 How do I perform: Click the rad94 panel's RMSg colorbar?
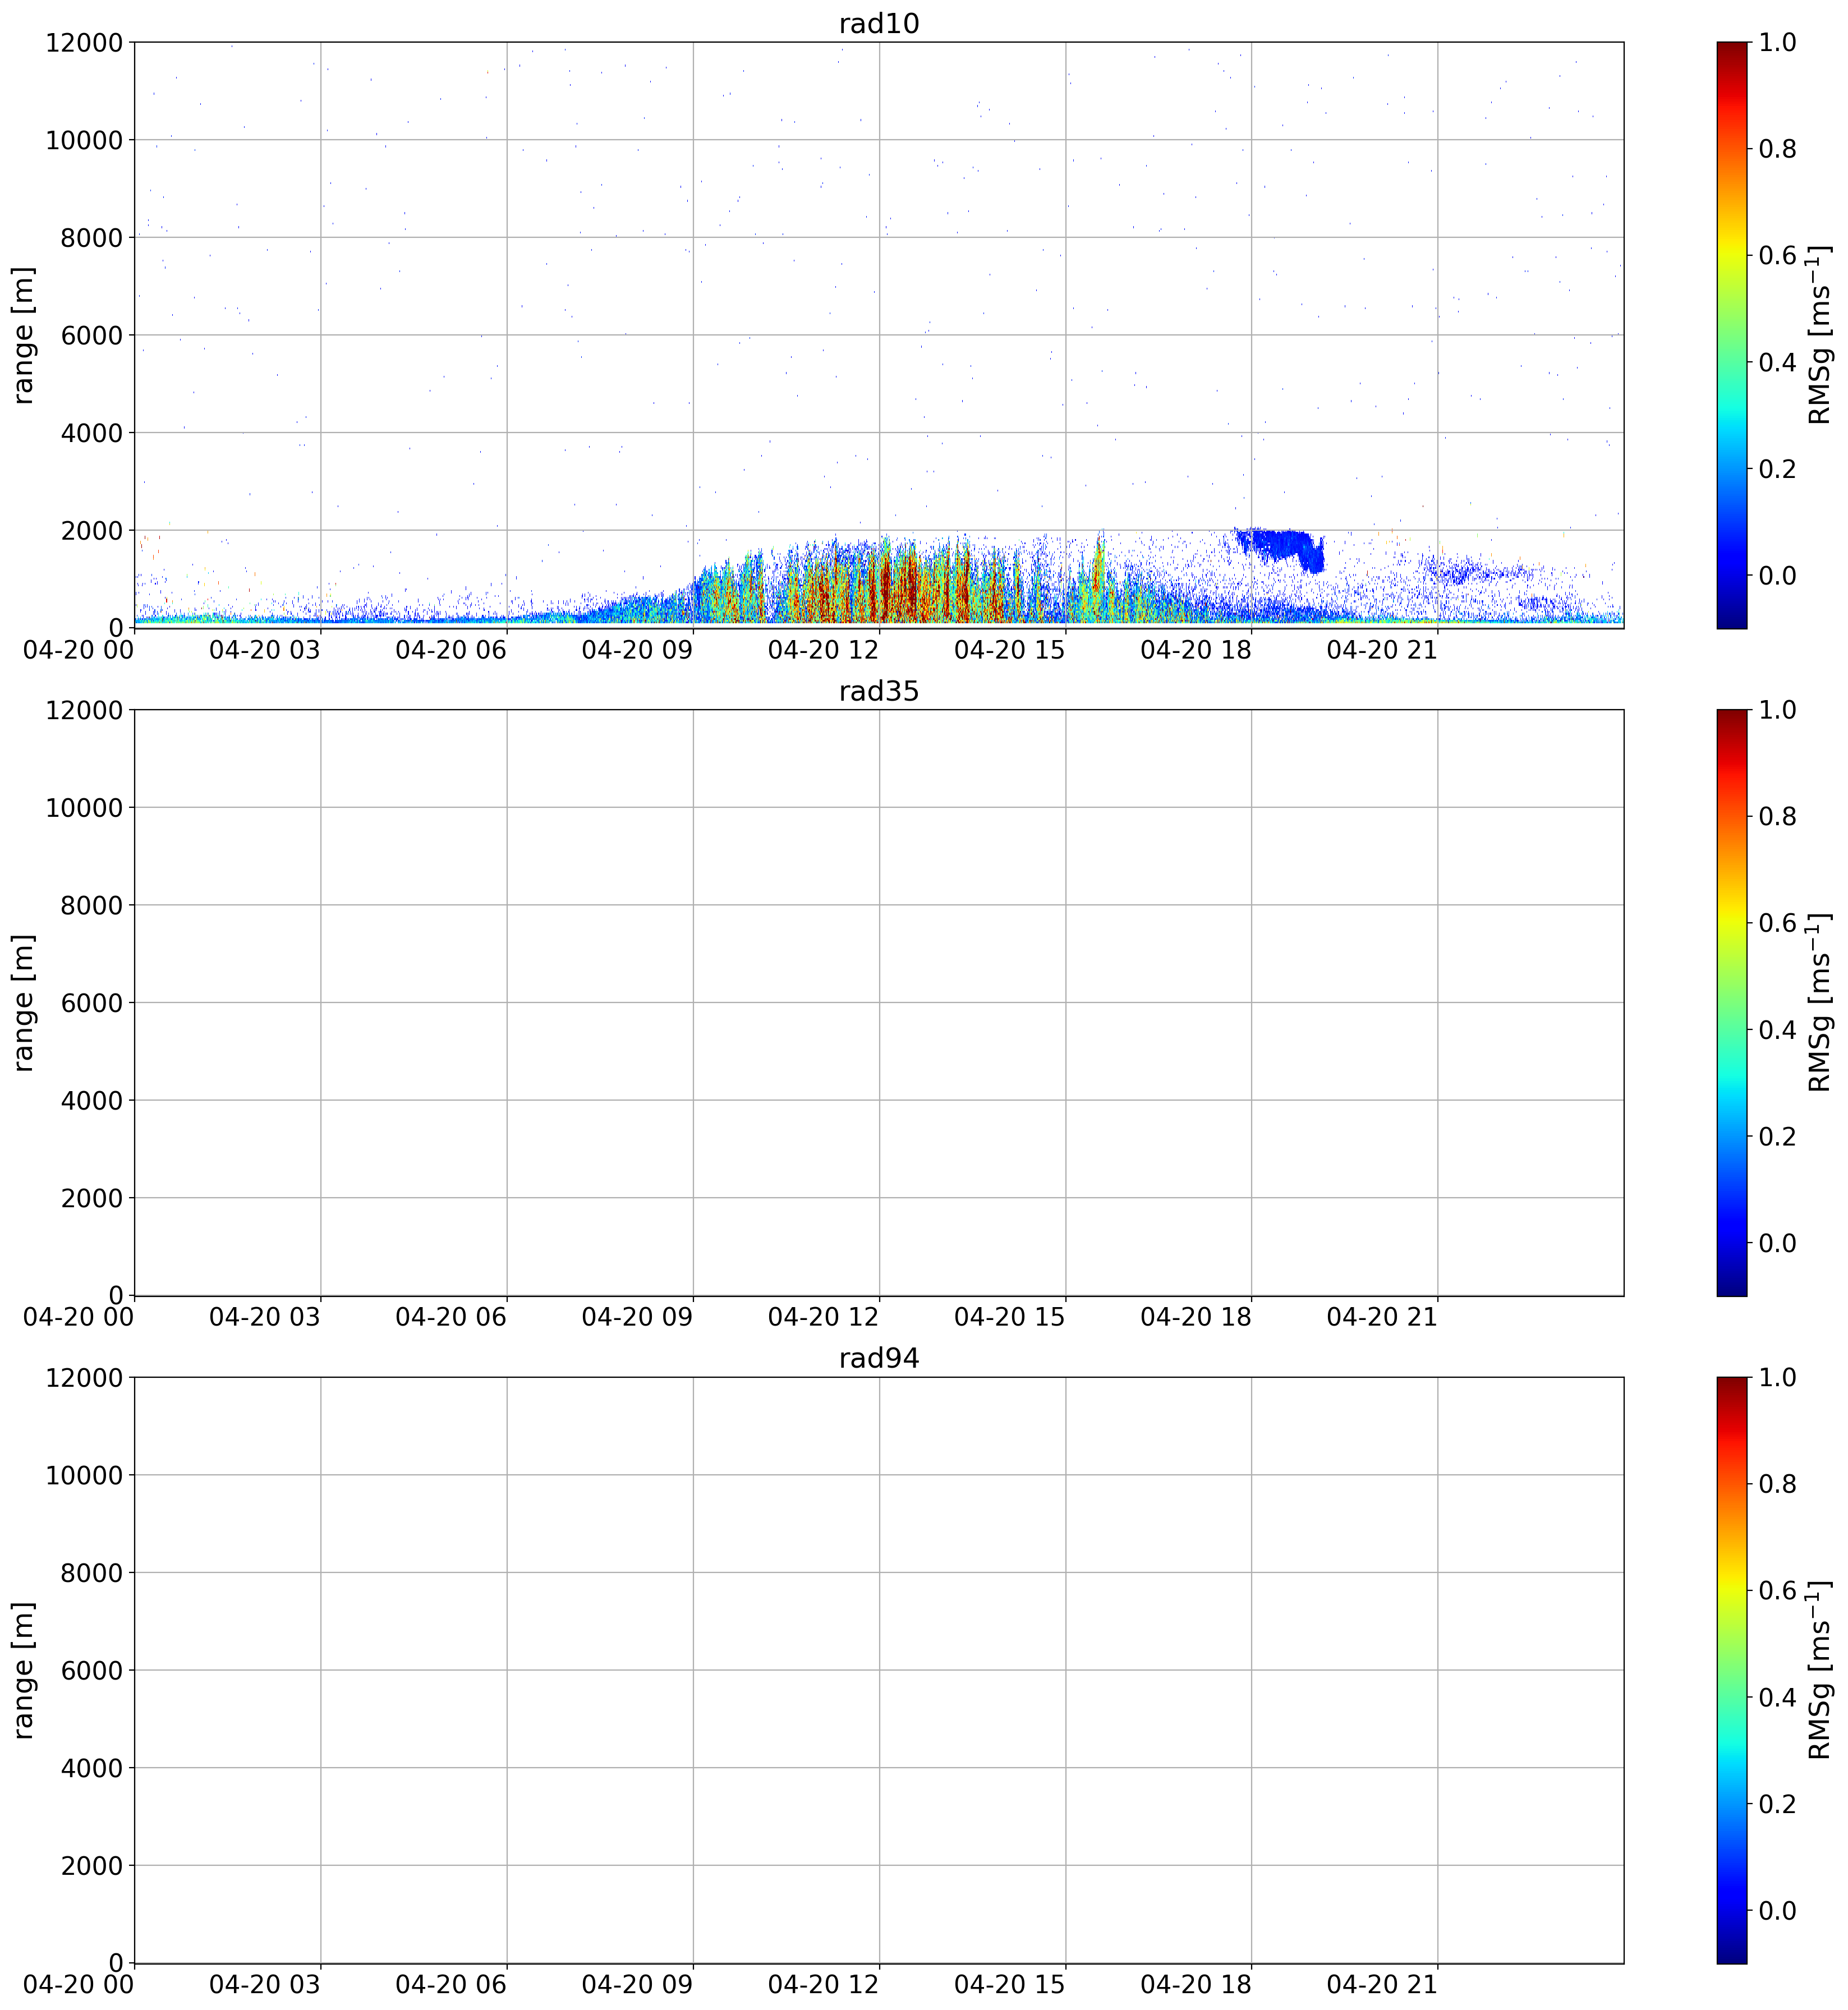pyautogui.click(x=1732, y=1670)
